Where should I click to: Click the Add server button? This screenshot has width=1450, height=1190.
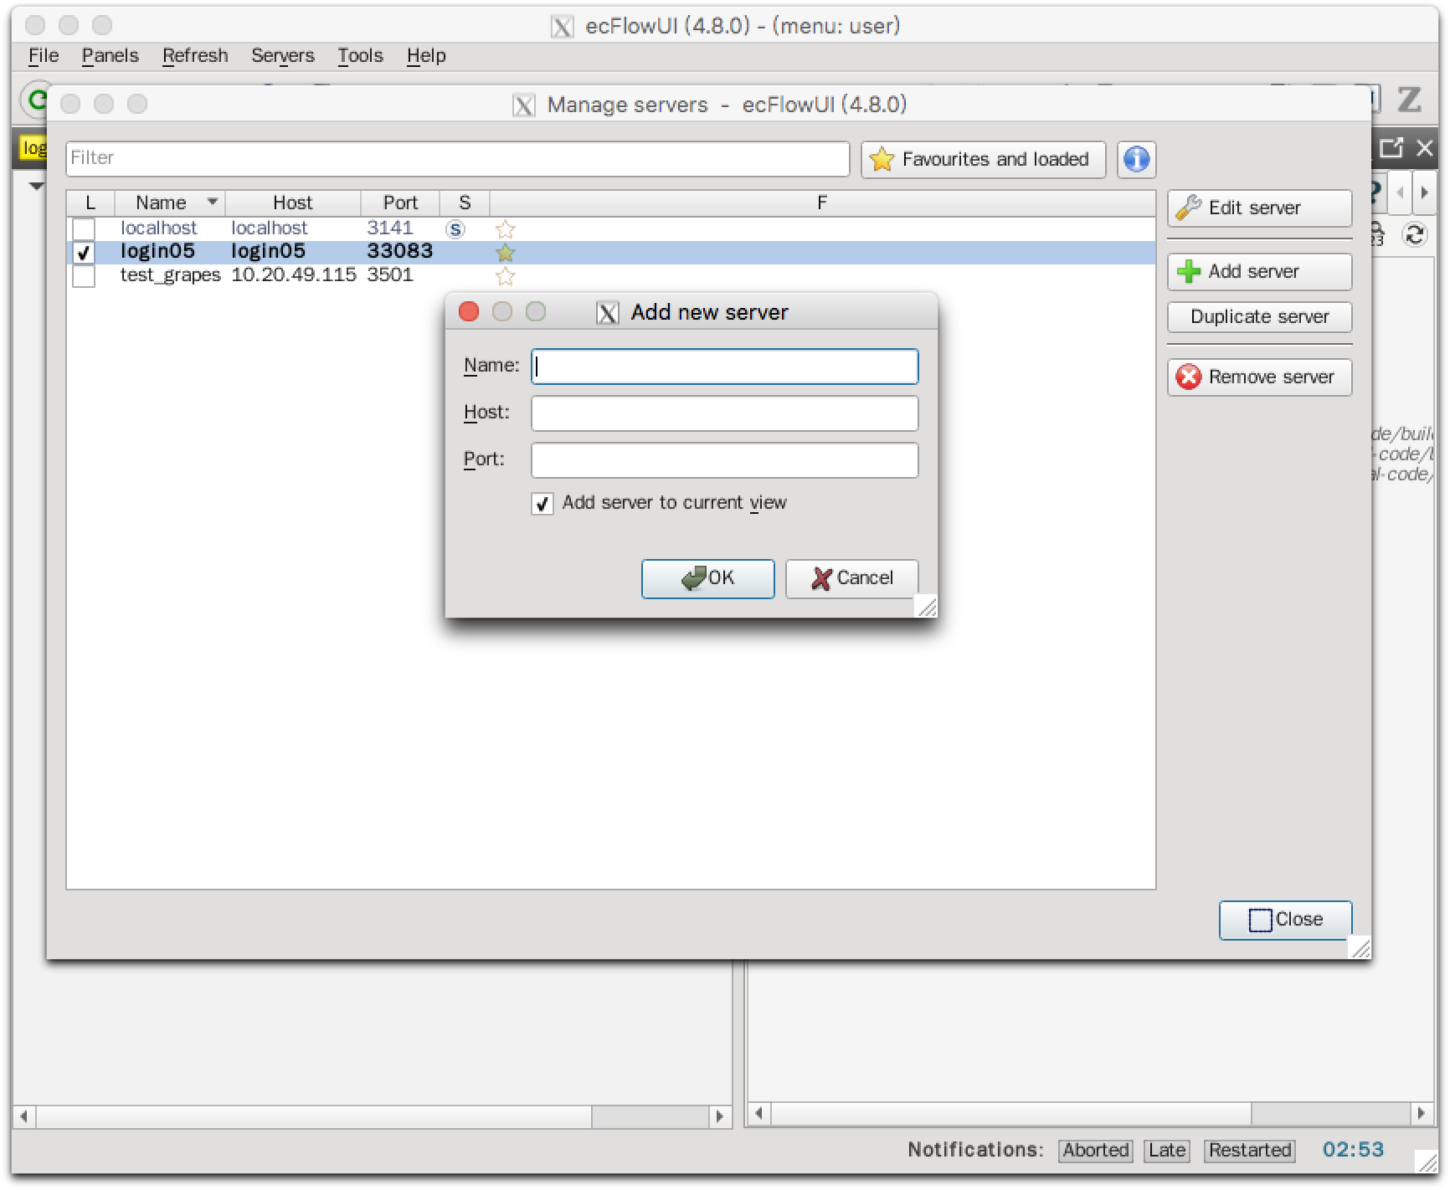tap(1259, 271)
